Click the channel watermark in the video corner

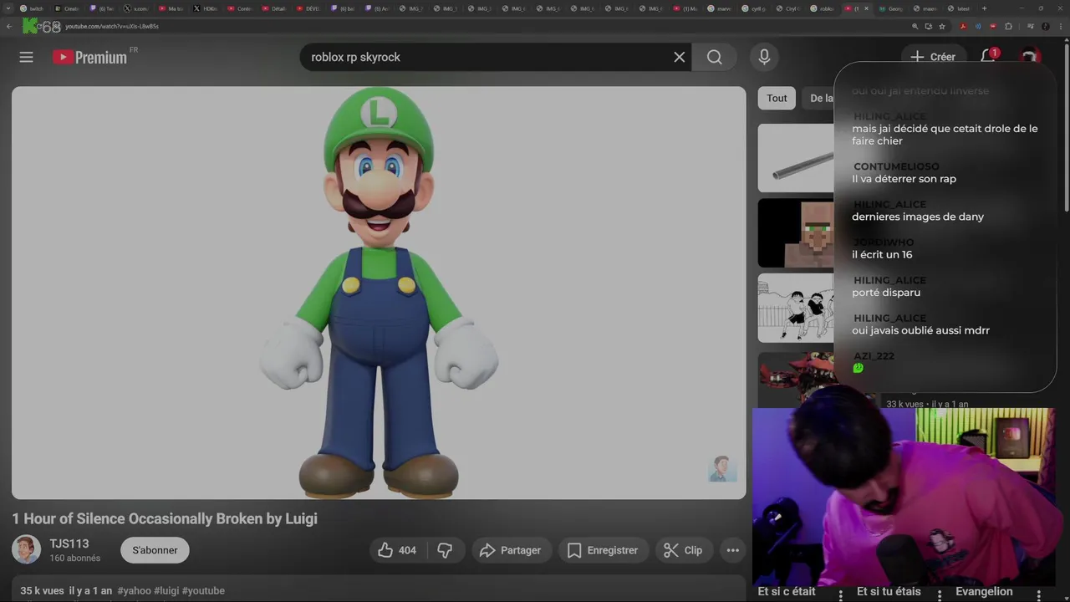pyautogui.click(x=721, y=469)
